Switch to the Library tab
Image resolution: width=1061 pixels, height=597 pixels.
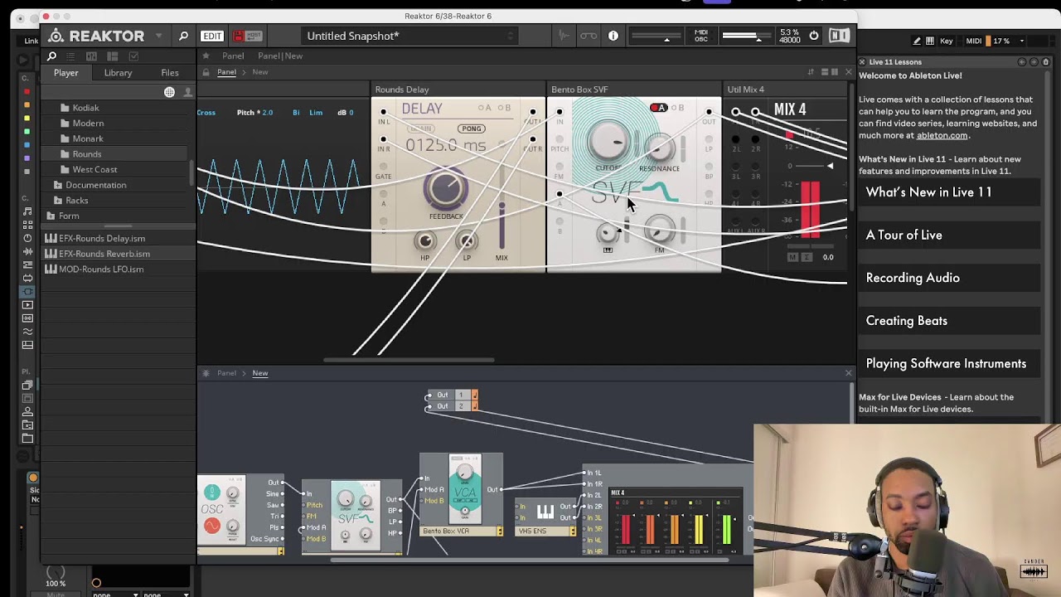pos(118,73)
